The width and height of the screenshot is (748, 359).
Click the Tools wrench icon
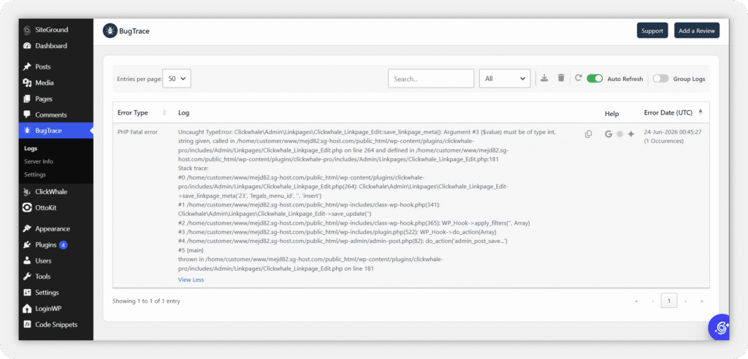pos(27,277)
